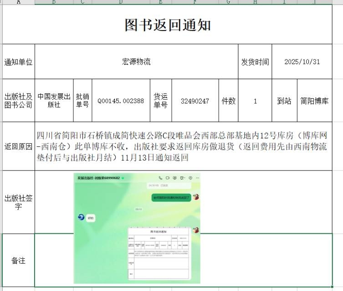Click the cell containing 宏源物流

click(x=136, y=62)
